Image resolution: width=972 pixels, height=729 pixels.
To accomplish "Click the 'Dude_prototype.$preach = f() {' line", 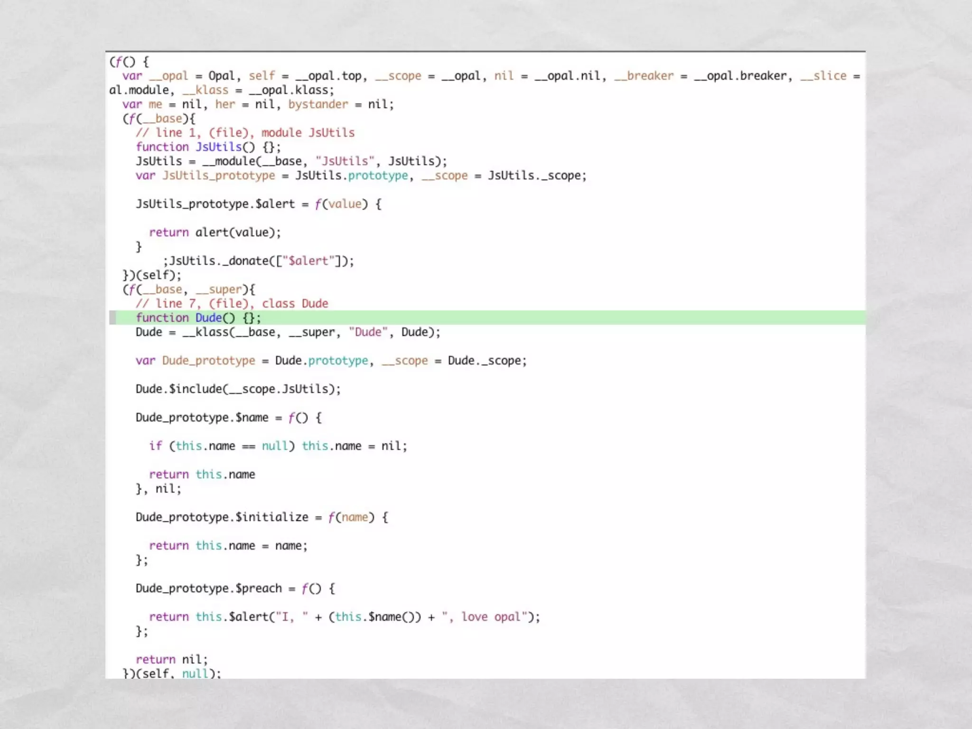I will coord(235,589).
